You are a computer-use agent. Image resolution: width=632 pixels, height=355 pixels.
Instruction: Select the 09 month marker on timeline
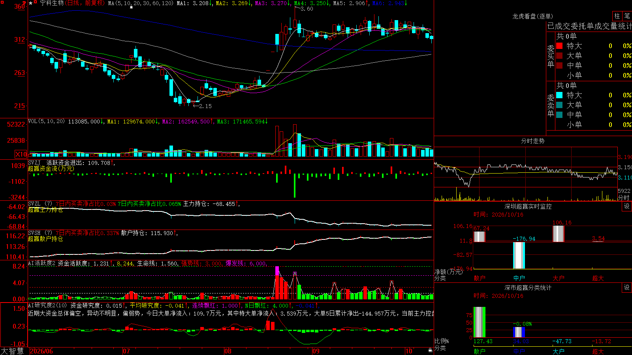[x=316, y=351]
